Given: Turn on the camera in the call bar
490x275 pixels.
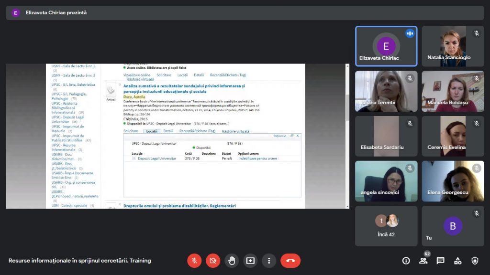Looking at the screenshot, I should click(213, 261).
